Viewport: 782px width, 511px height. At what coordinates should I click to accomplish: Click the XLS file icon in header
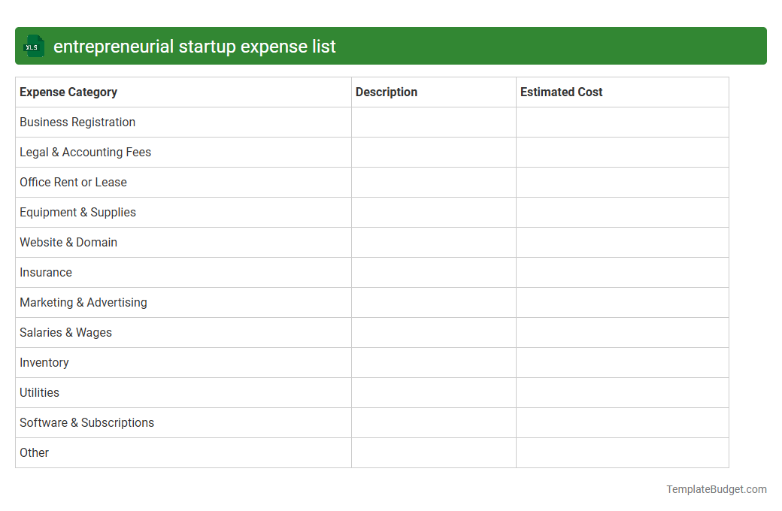[33, 46]
